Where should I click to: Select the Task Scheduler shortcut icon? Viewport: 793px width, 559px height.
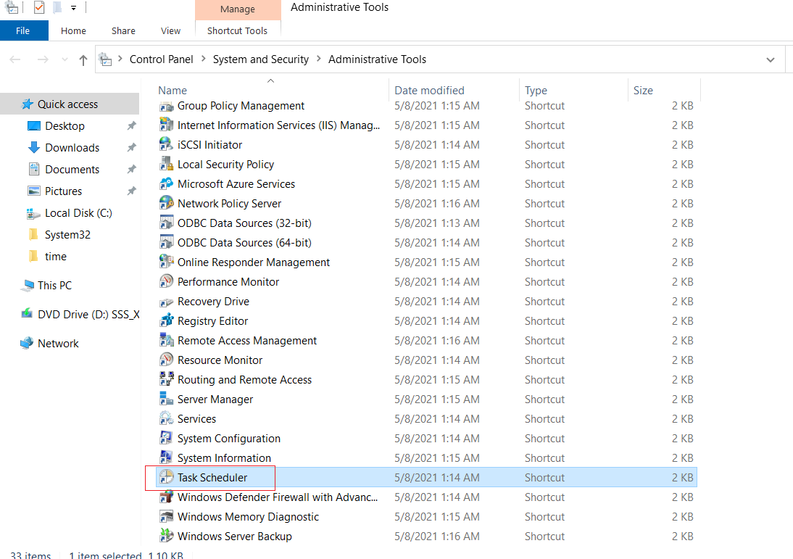tap(167, 477)
